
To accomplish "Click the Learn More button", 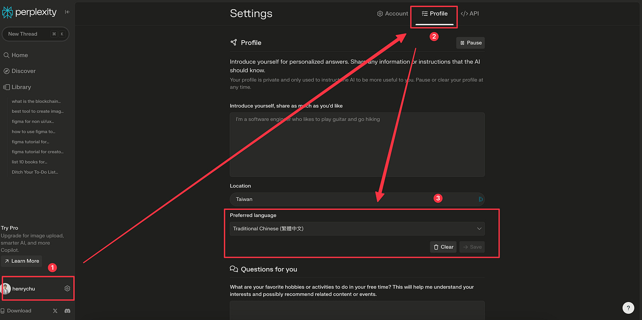I will click(x=22, y=261).
